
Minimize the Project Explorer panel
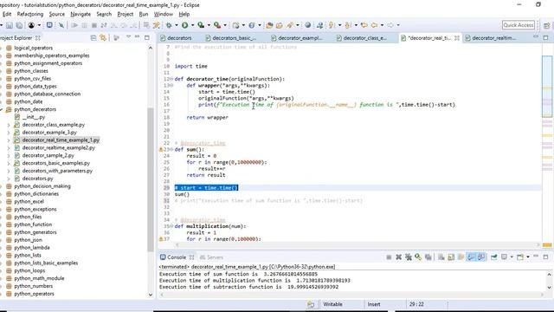click(x=137, y=37)
